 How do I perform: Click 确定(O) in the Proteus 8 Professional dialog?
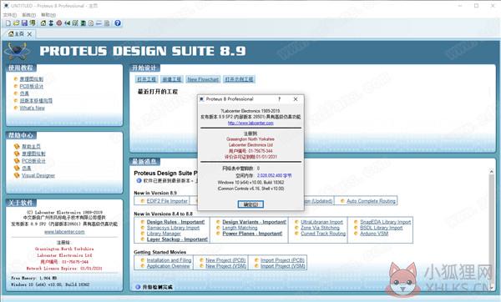250,204
